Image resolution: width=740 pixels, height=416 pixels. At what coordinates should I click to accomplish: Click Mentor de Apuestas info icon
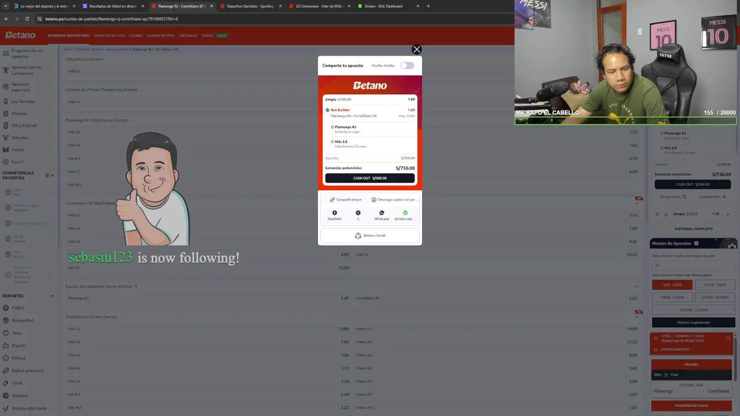coord(696,244)
